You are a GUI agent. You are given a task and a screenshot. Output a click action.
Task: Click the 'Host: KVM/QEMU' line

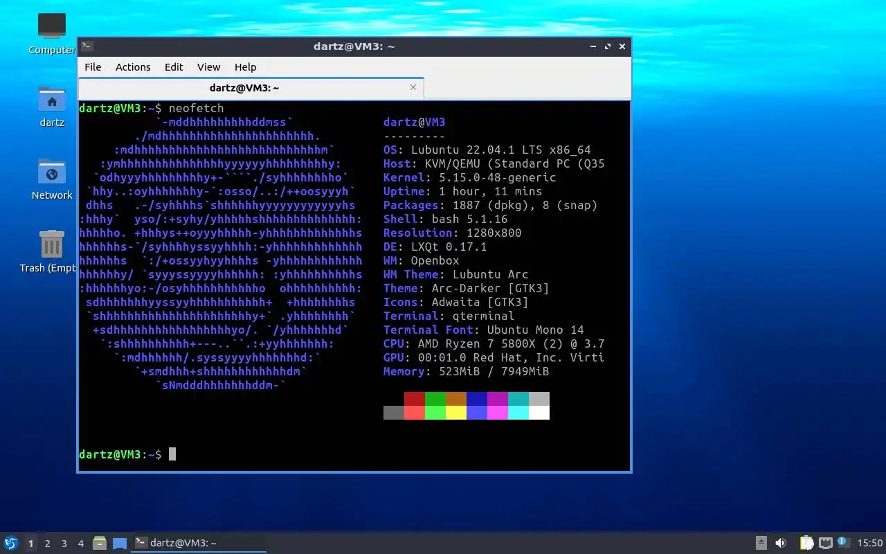coord(494,163)
